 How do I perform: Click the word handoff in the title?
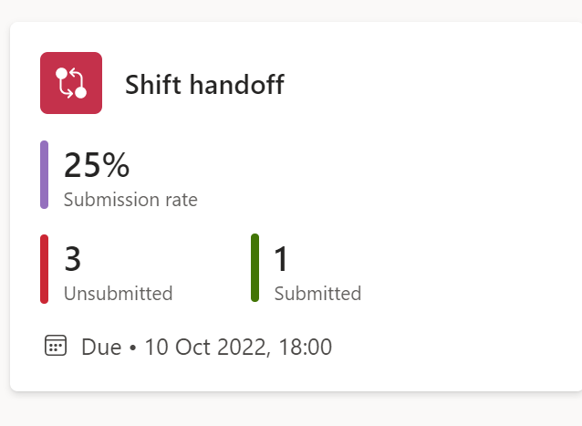tap(237, 85)
